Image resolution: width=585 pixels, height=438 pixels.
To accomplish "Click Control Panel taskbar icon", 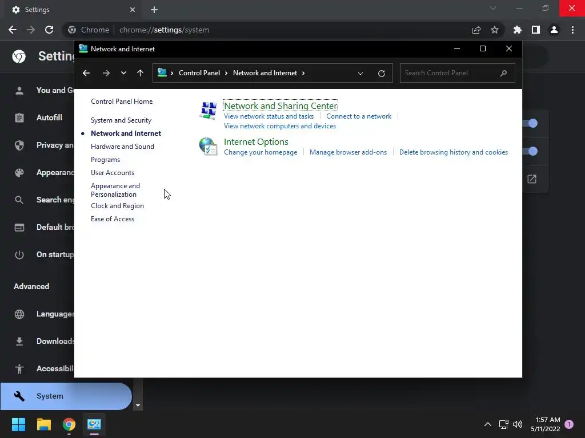I will pos(94,424).
